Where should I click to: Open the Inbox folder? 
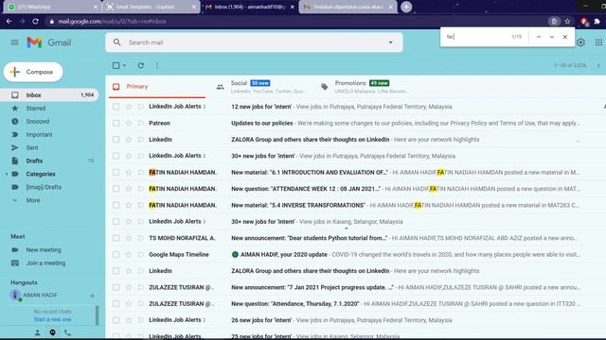pyautogui.click(x=49, y=94)
